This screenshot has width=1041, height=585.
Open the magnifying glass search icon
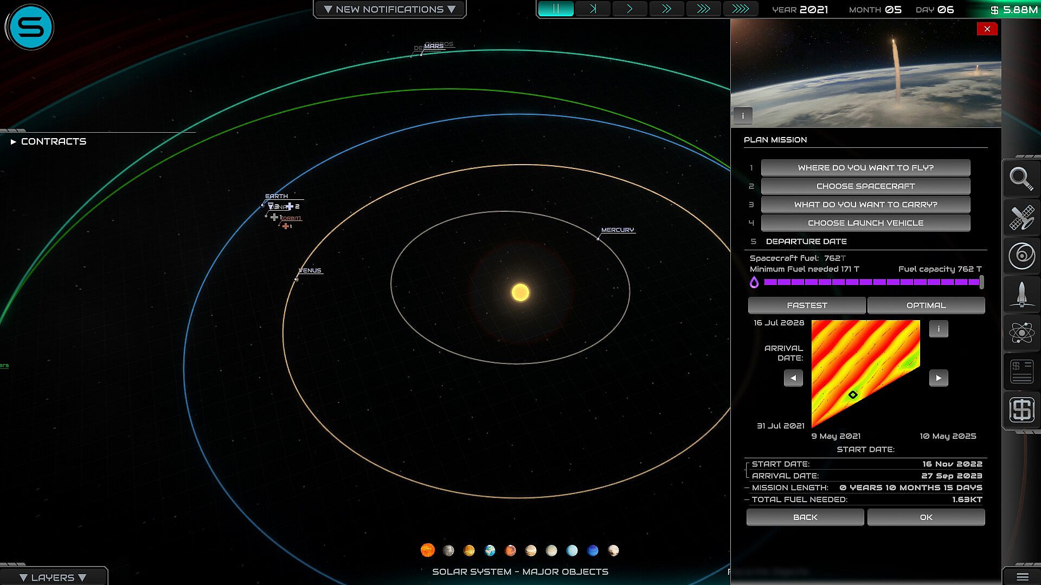tap(1021, 179)
